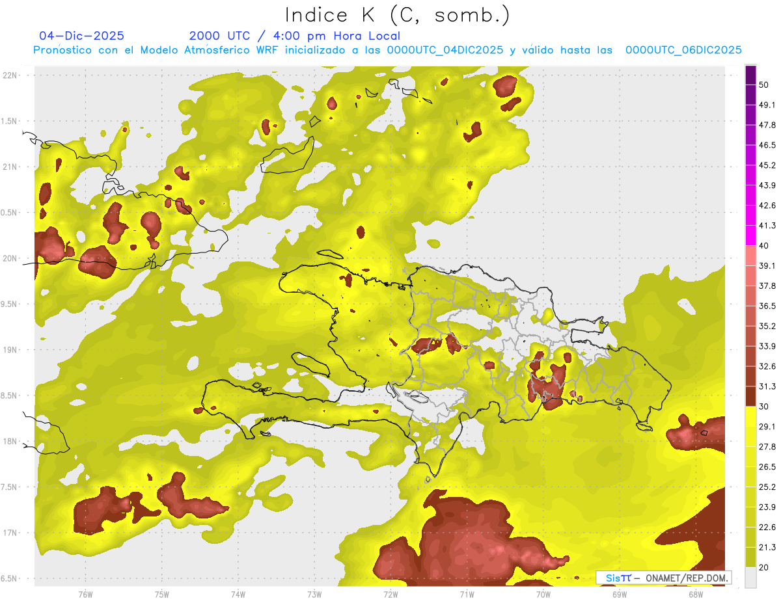Viewport: 781px width, 603px height.
Task: Click colorbar value '50'
Action: 764,85
